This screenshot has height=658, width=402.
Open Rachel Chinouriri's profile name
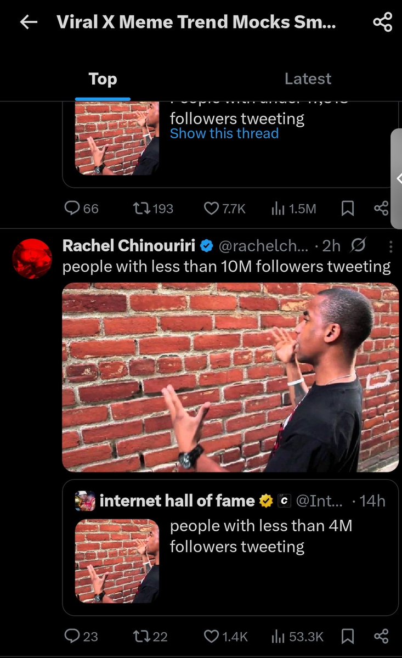pyautogui.click(x=129, y=246)
